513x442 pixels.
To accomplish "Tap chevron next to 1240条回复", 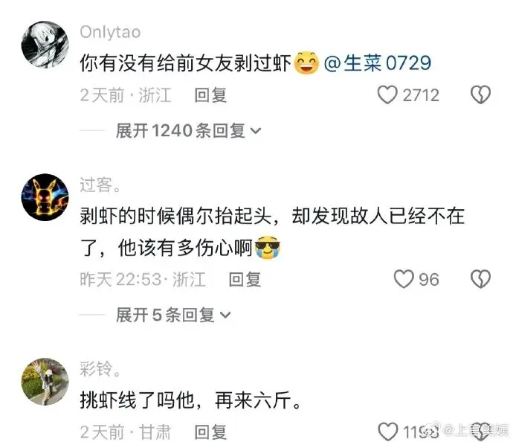I will tap(256, 131).
